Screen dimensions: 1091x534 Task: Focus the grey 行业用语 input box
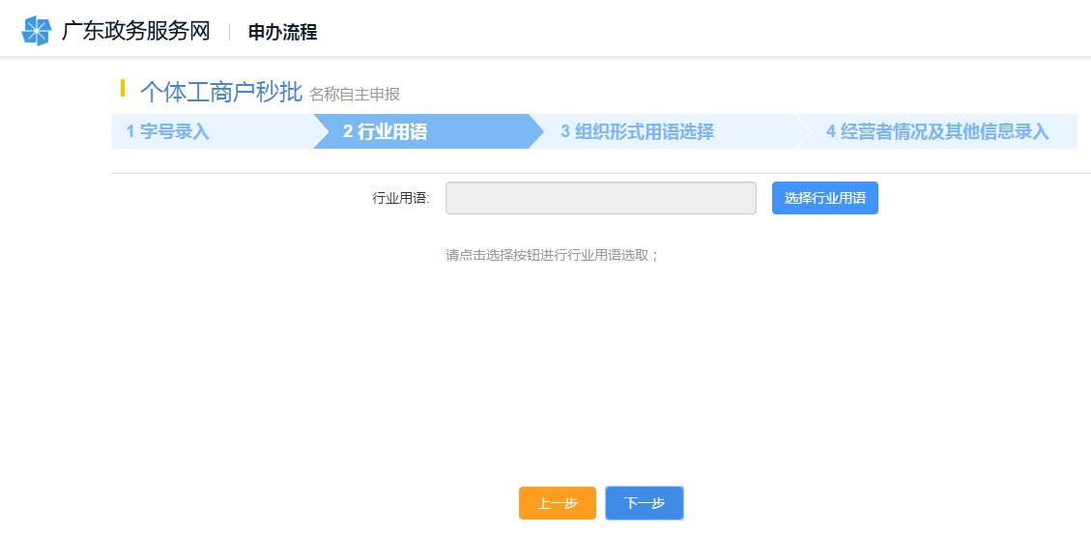click(600, 198)
